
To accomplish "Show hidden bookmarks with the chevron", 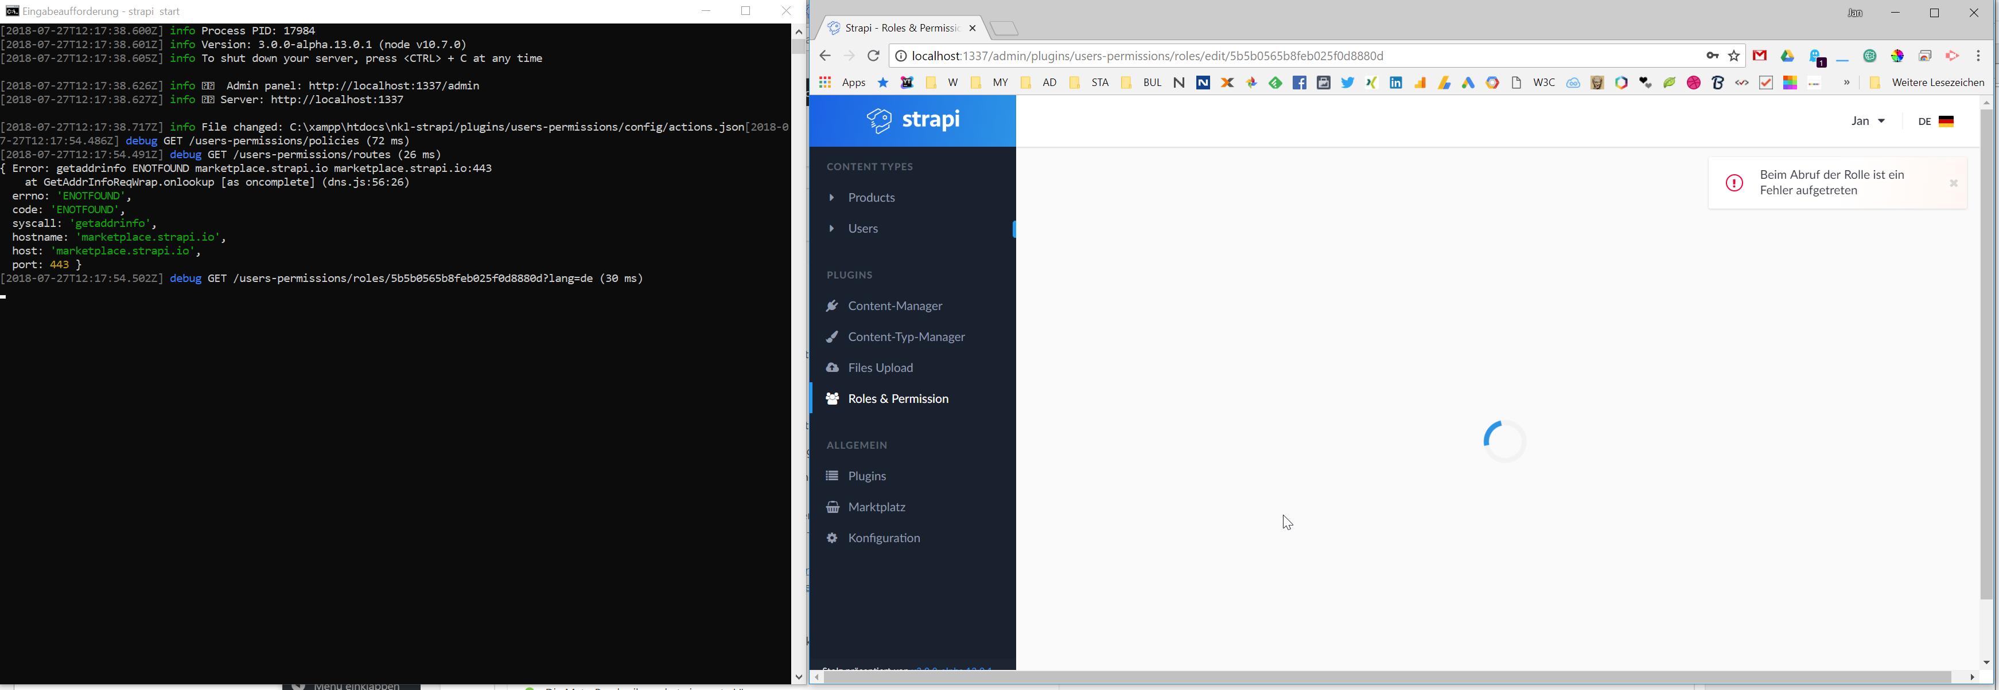I will 1846,83.
